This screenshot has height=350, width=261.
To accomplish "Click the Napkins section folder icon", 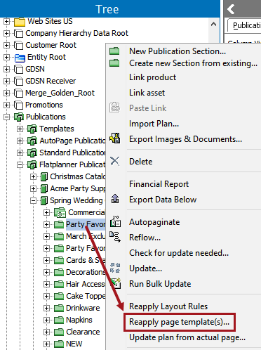I will 59,320.
